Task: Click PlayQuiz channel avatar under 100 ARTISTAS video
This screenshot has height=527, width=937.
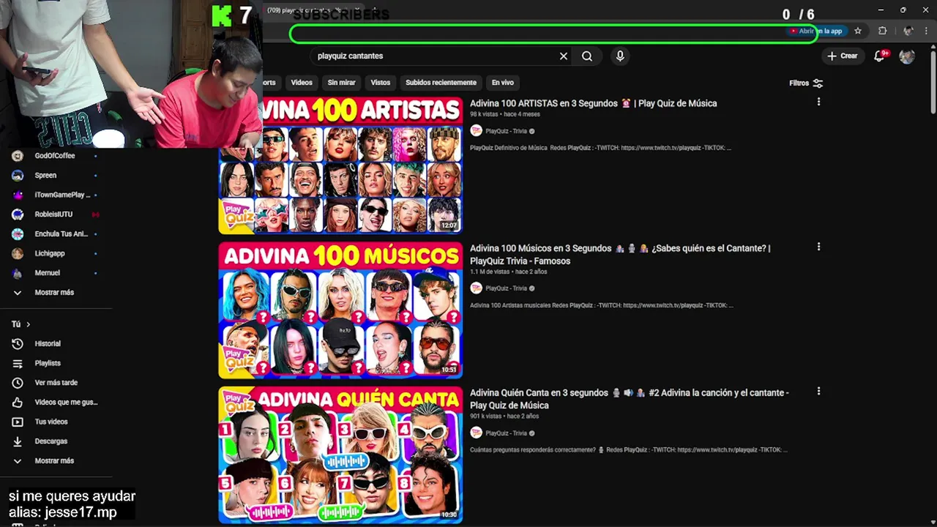Action: pos(476,131)
